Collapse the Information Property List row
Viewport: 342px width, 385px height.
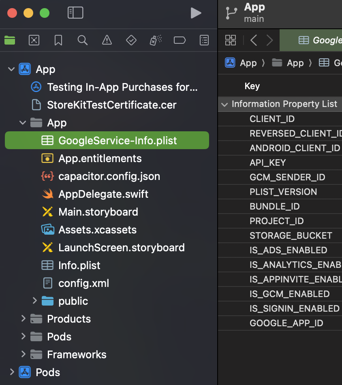[x=224, y=104]
